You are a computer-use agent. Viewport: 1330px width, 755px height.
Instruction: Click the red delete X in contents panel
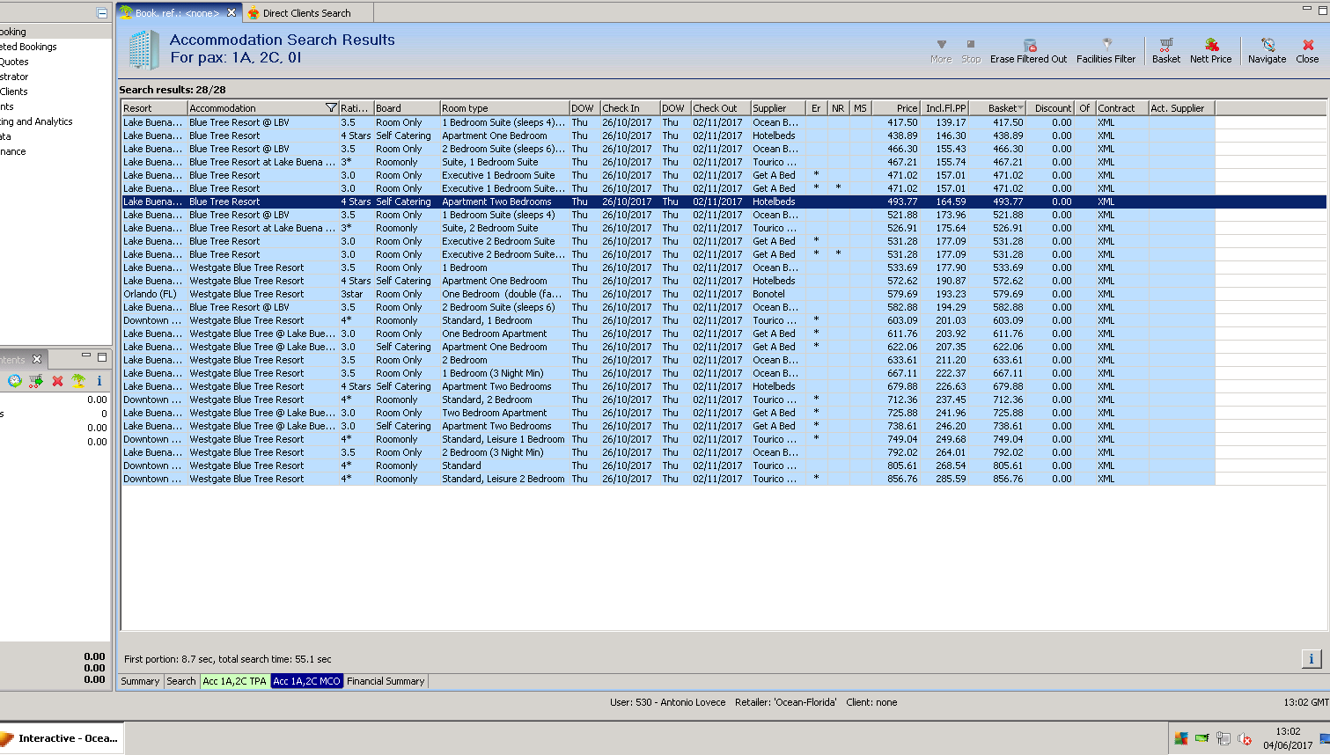click(57, 380)
